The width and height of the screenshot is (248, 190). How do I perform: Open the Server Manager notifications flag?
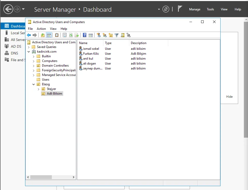[180, 9]
